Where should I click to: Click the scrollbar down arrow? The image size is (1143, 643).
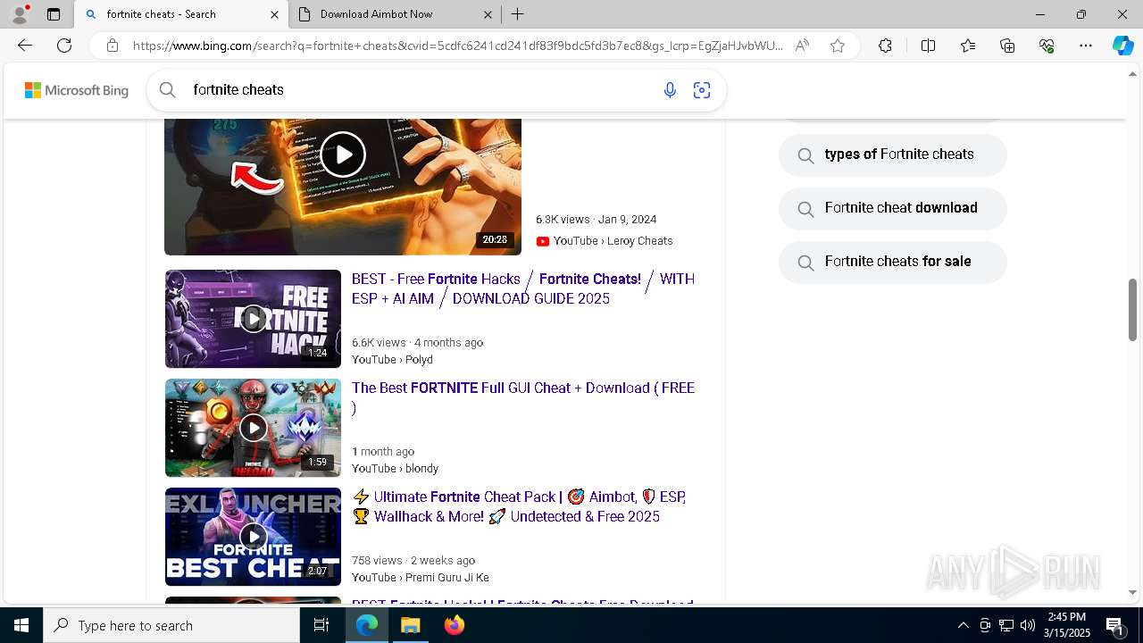coord(1132,592)
